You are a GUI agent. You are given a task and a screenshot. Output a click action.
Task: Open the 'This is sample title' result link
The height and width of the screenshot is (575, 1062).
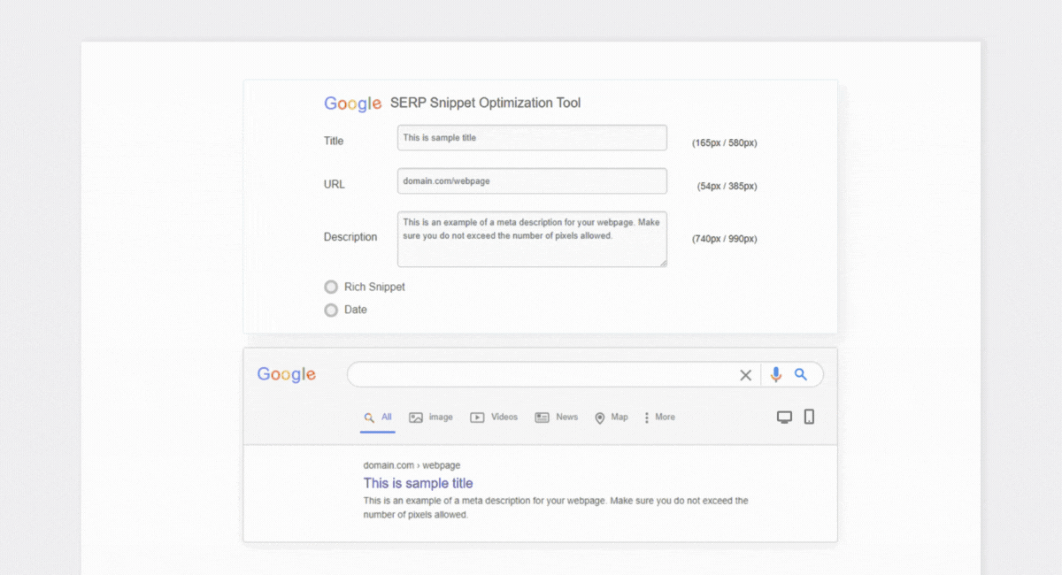418,483
